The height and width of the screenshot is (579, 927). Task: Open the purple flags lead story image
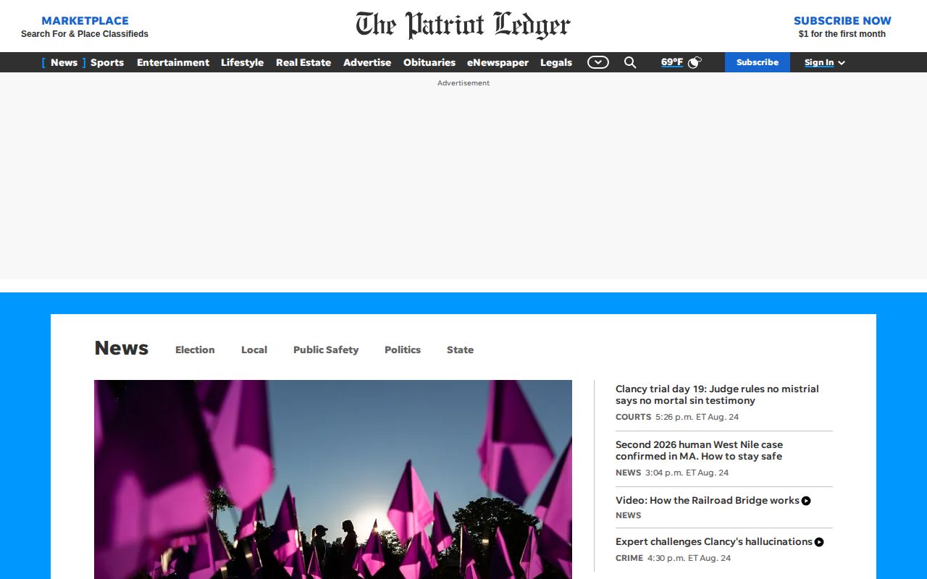(x=333, y=479)
